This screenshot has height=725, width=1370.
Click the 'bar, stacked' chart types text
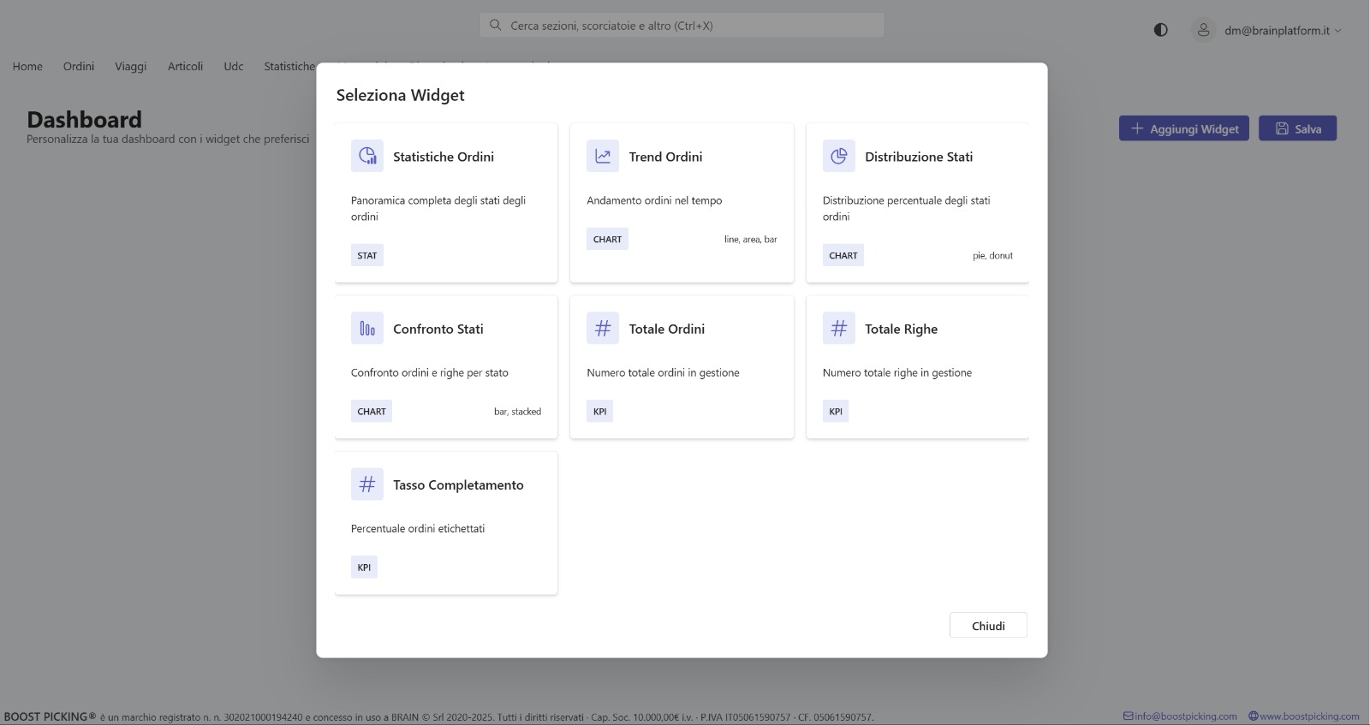pos(517,411)
